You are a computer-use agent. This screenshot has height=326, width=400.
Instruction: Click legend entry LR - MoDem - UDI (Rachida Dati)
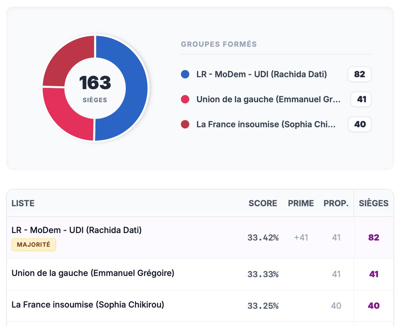(262, 74)
